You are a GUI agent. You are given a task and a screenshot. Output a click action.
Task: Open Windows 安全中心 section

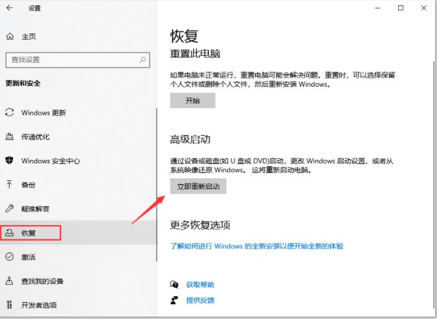click(50, 161)
